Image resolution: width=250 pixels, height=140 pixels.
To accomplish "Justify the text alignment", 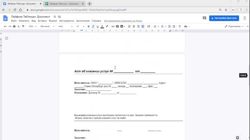I will tap(143, 26).
